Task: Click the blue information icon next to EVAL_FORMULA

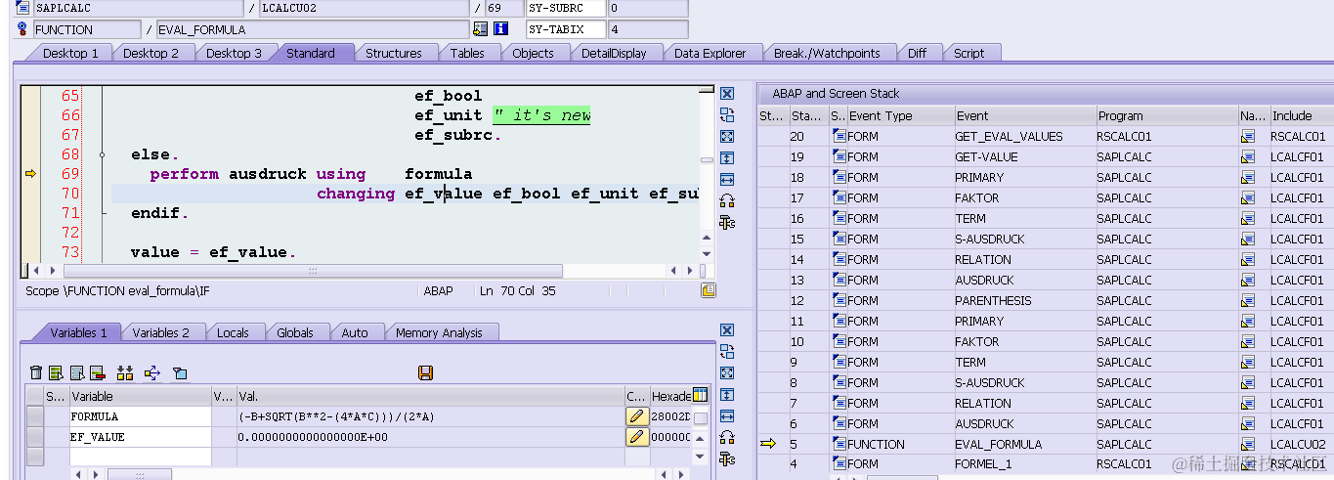Action: click(x=501, y=29)
